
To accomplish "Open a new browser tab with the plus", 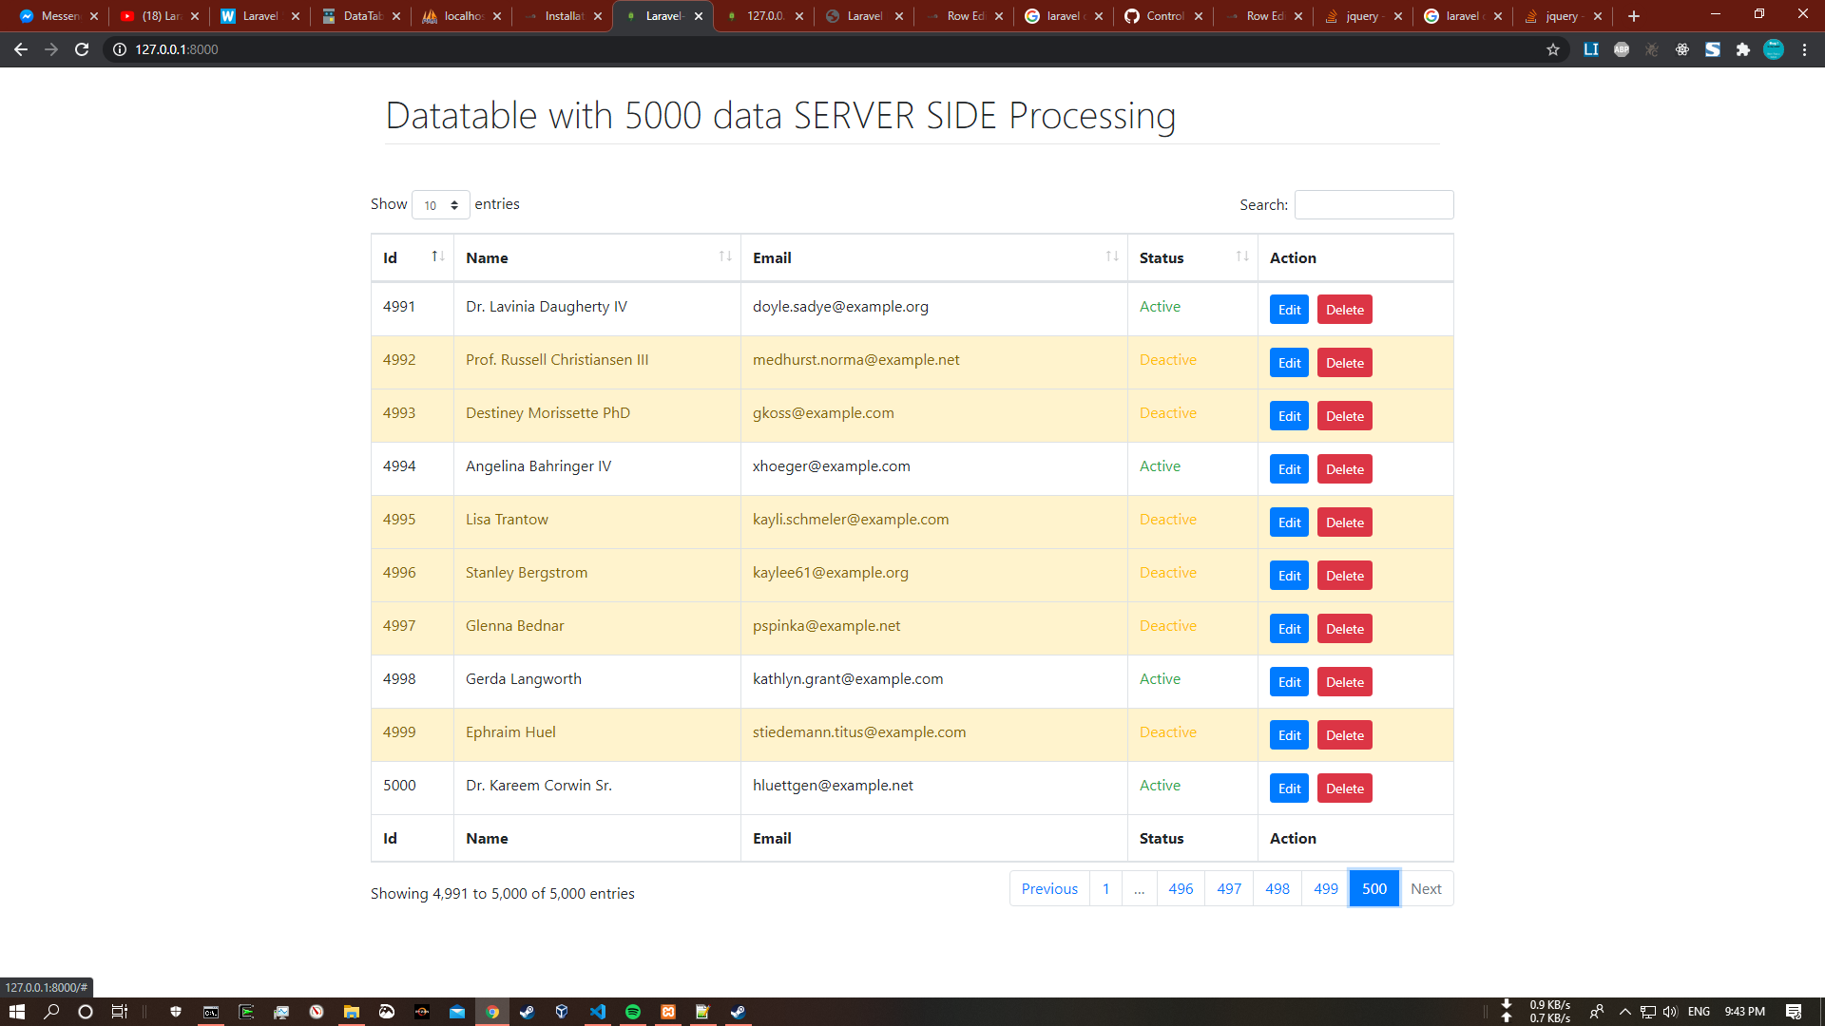I will [1634, 16].
